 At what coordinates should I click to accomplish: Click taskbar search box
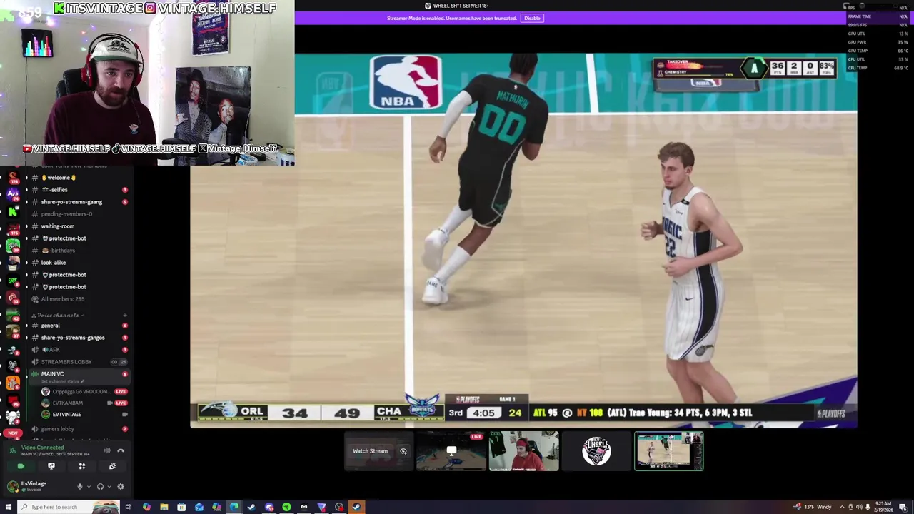[69, 507]
